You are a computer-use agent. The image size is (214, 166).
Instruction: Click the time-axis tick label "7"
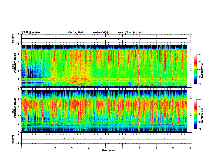point(139,148)
